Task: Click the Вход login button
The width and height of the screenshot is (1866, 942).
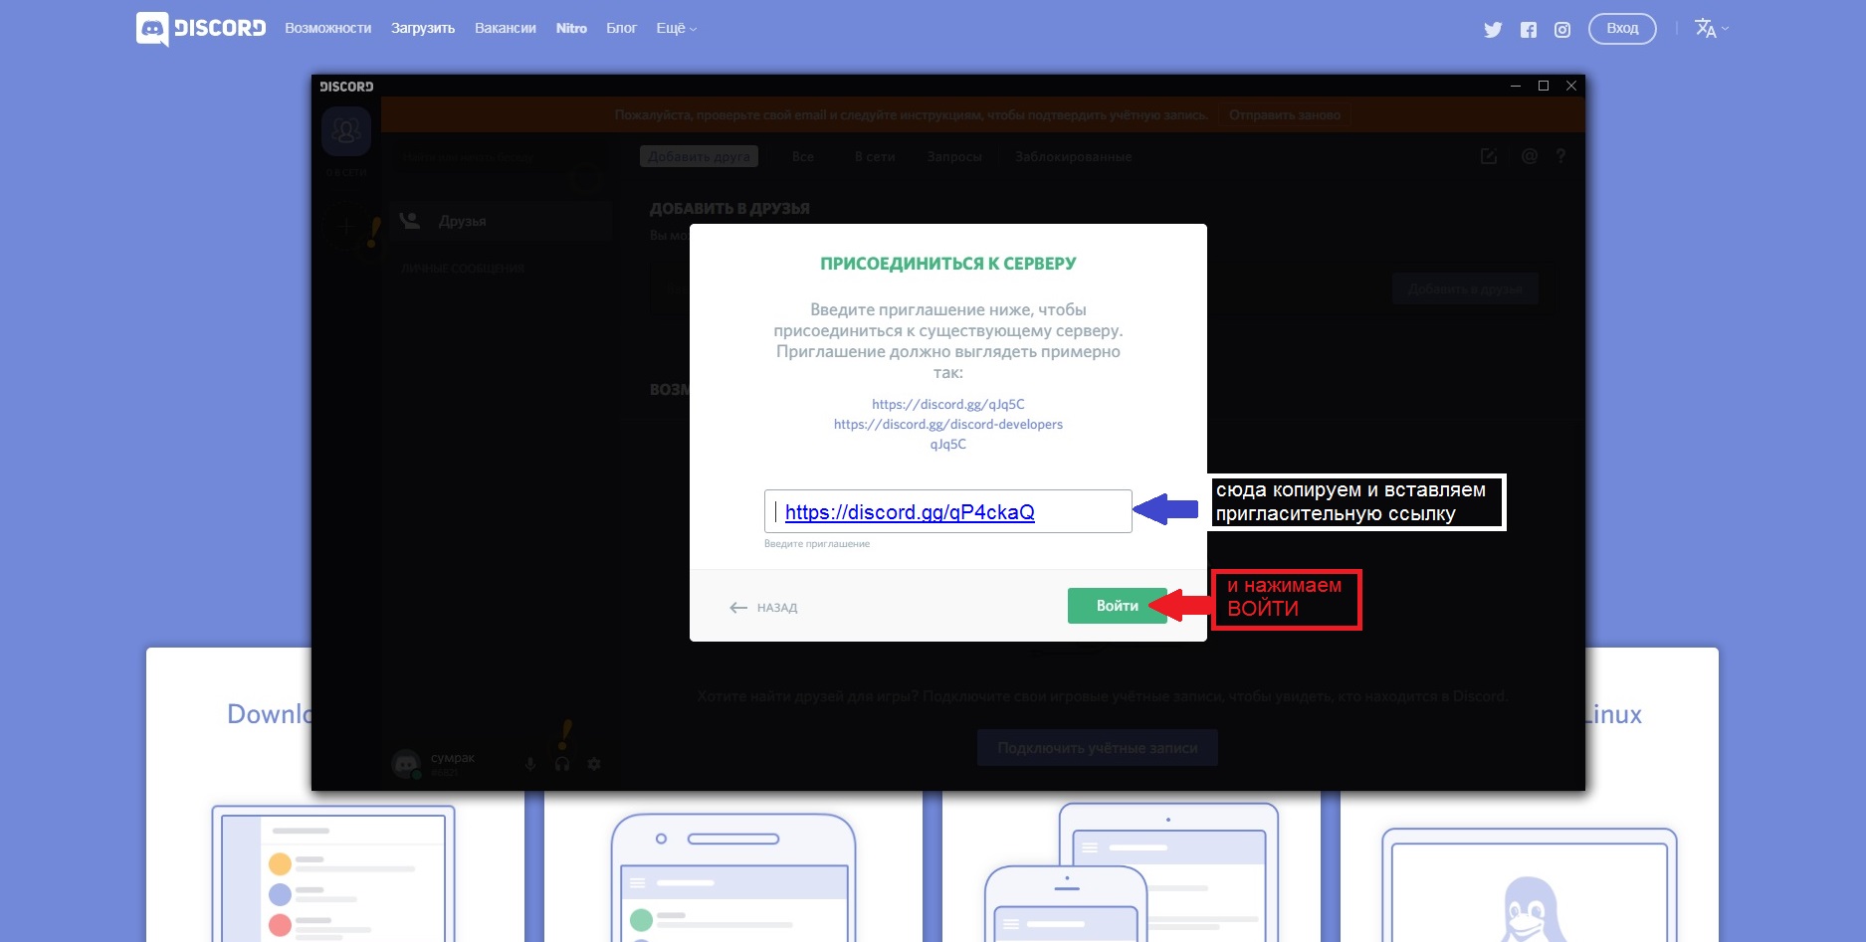Action: point(1622,28)
